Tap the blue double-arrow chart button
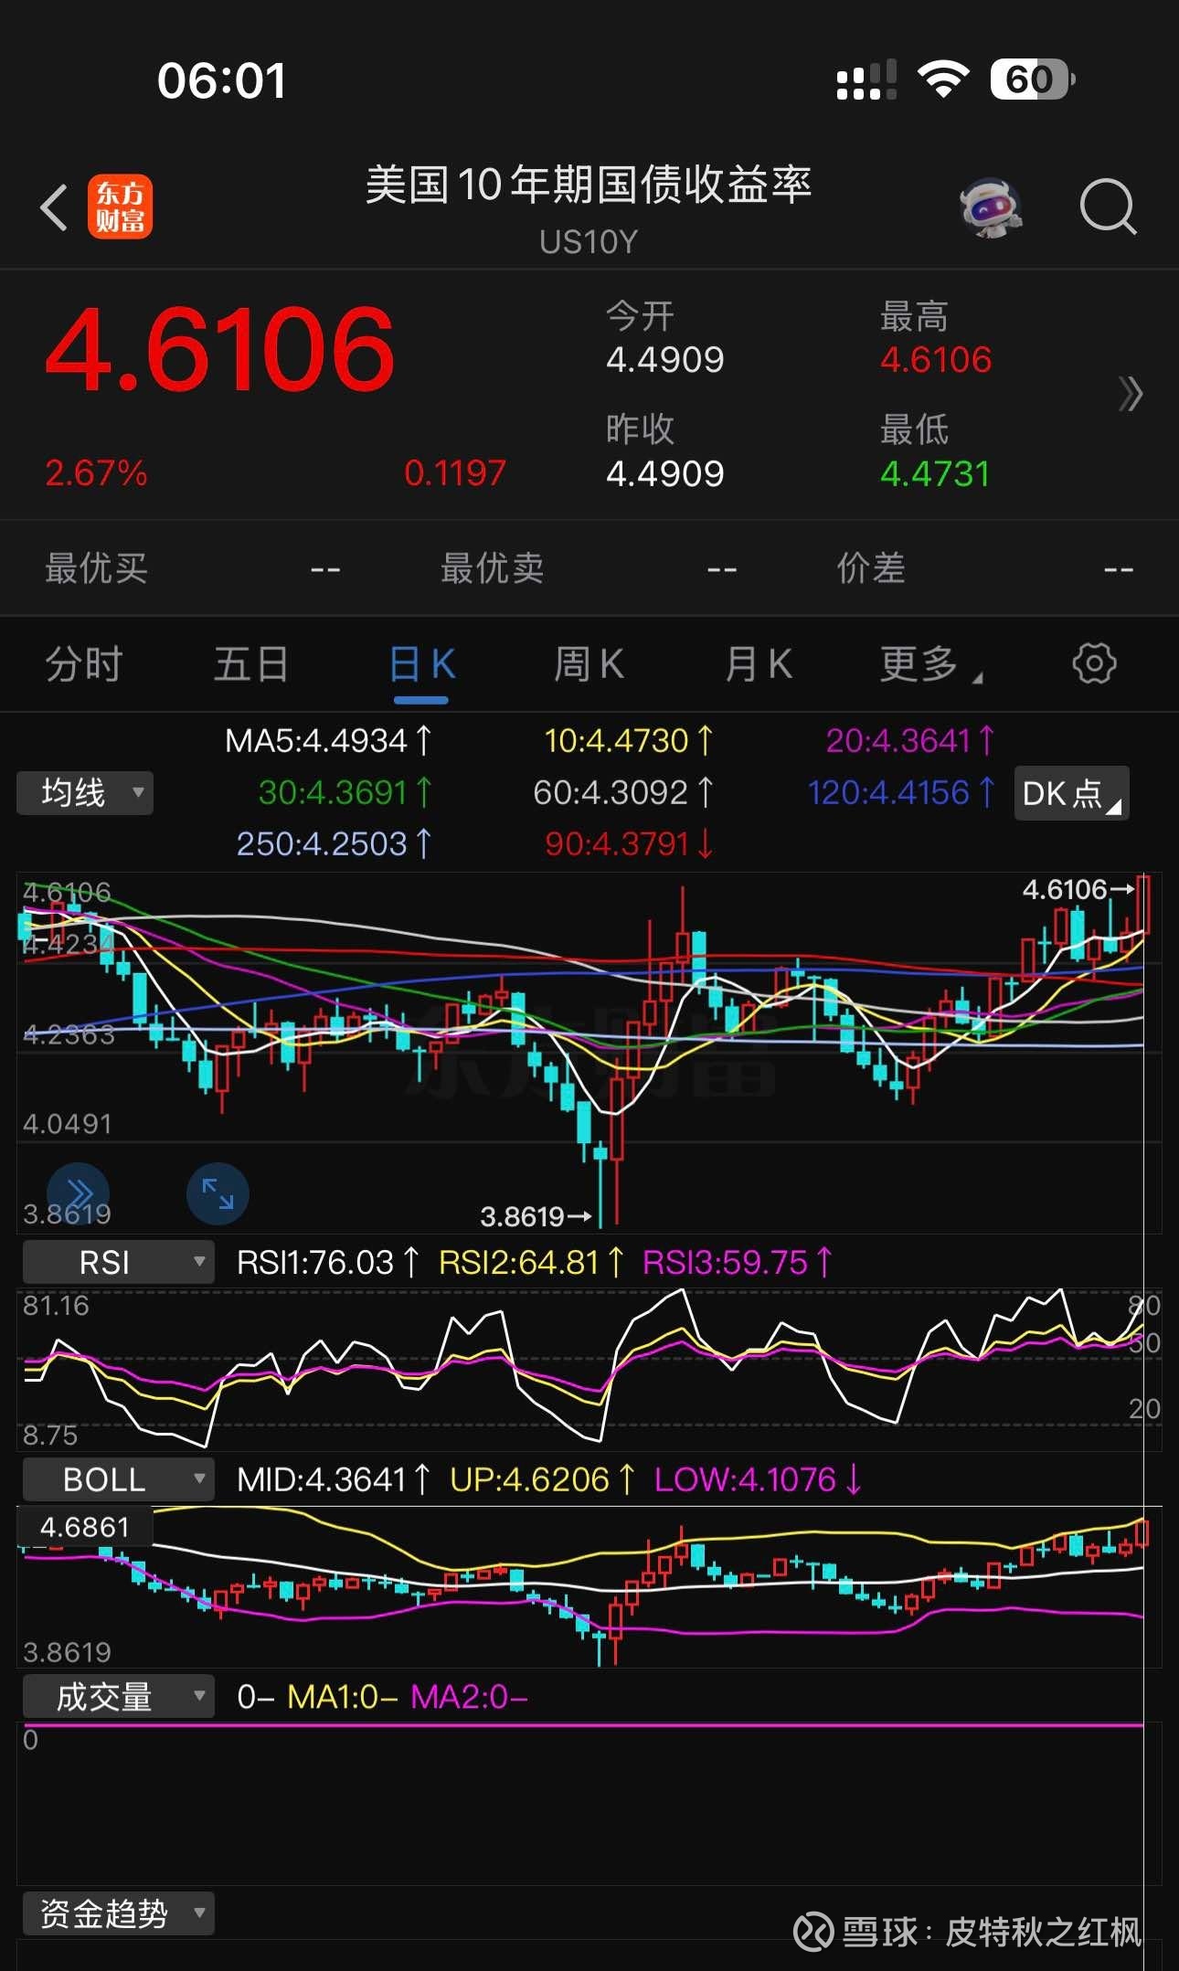This screenshot has width=1179, height=1971. pyautogui.click(x=79, y=1193)
